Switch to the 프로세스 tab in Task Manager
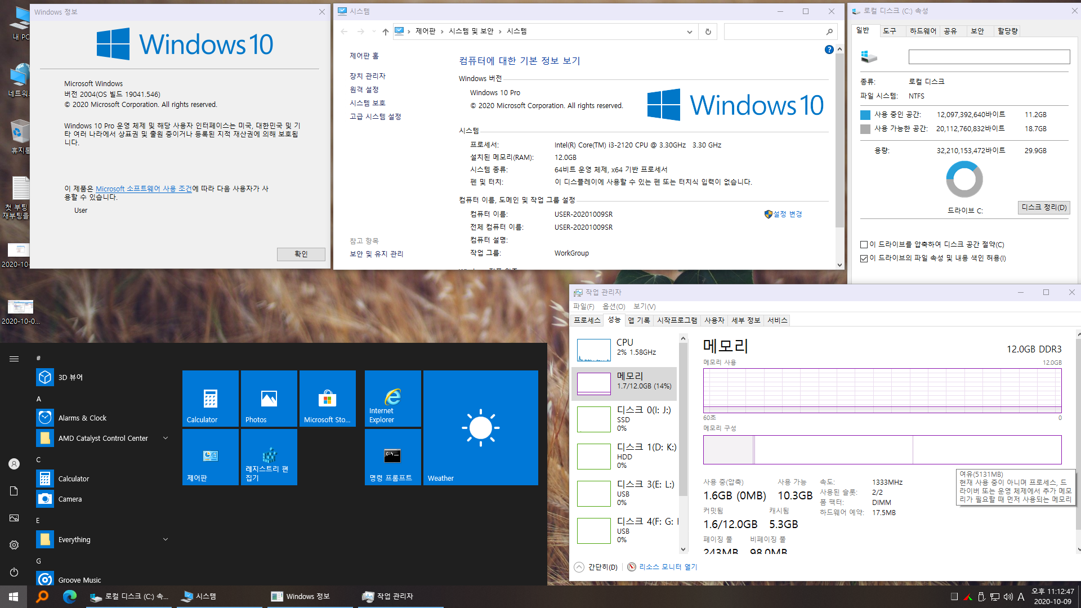1081x608 pixels. [x=587, y=320]
